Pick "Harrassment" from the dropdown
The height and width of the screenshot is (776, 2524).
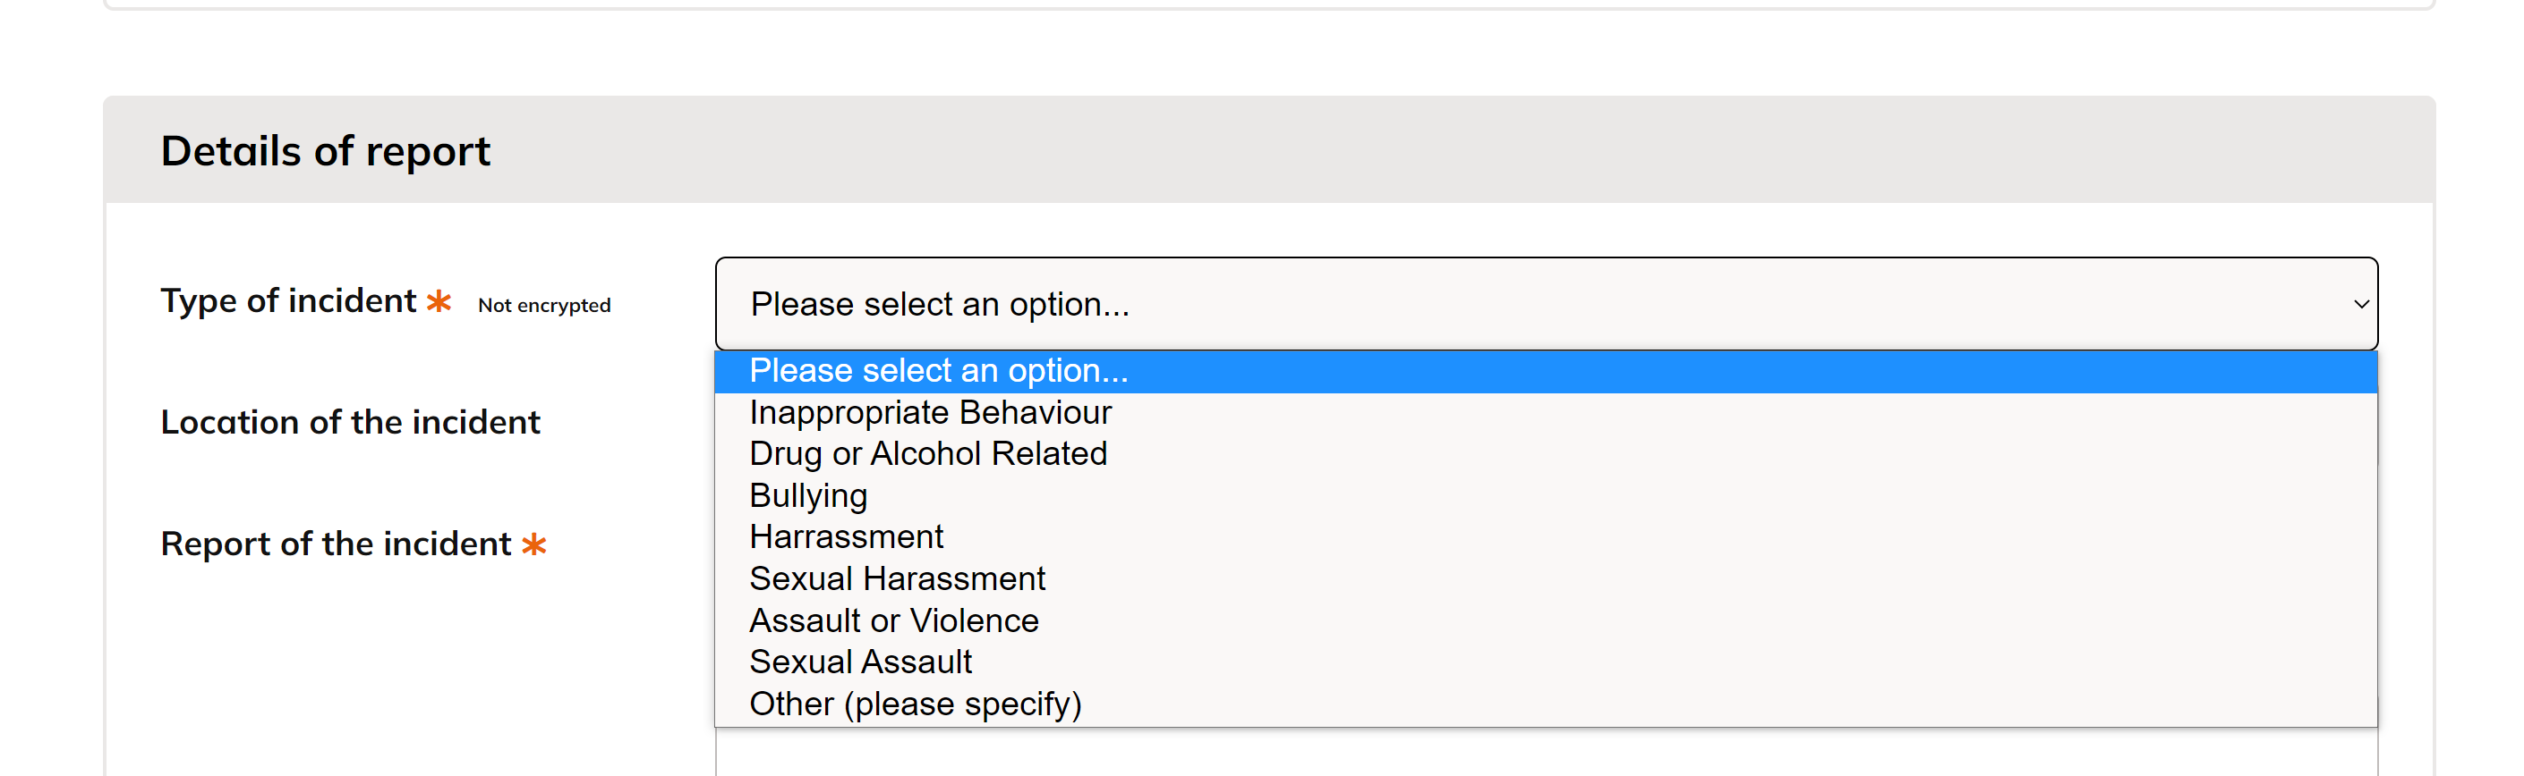click(x=846, y=536)
